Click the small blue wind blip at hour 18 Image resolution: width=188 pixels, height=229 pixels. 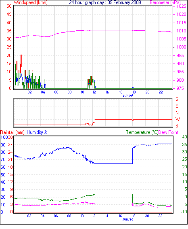(x=133, y=88)
